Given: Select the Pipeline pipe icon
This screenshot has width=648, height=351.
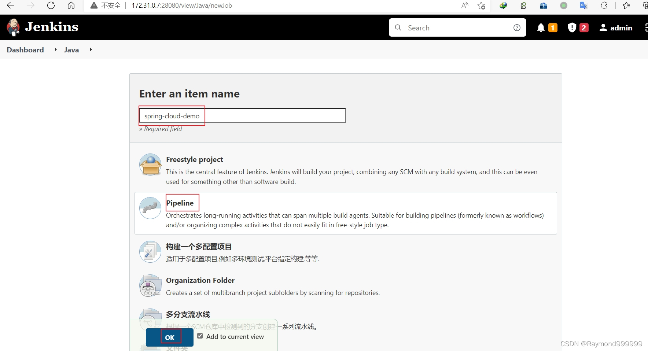Looking at the screenshot, I should [150, 208].
